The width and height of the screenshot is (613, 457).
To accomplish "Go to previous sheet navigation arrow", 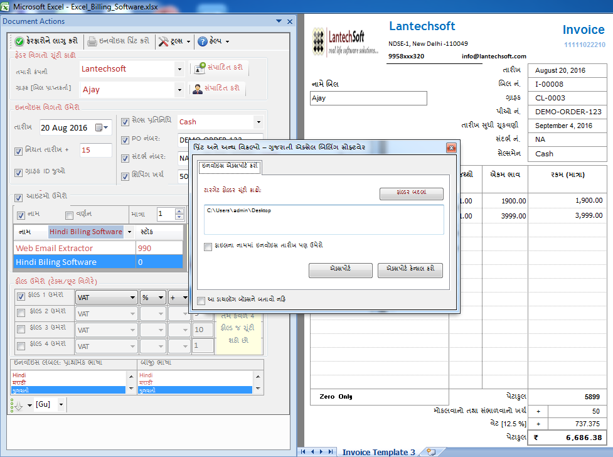I will tap(312, 452).
